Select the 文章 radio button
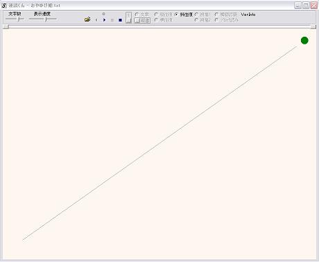The height and width of the screenshot is (262, 319). coord(142,15)
